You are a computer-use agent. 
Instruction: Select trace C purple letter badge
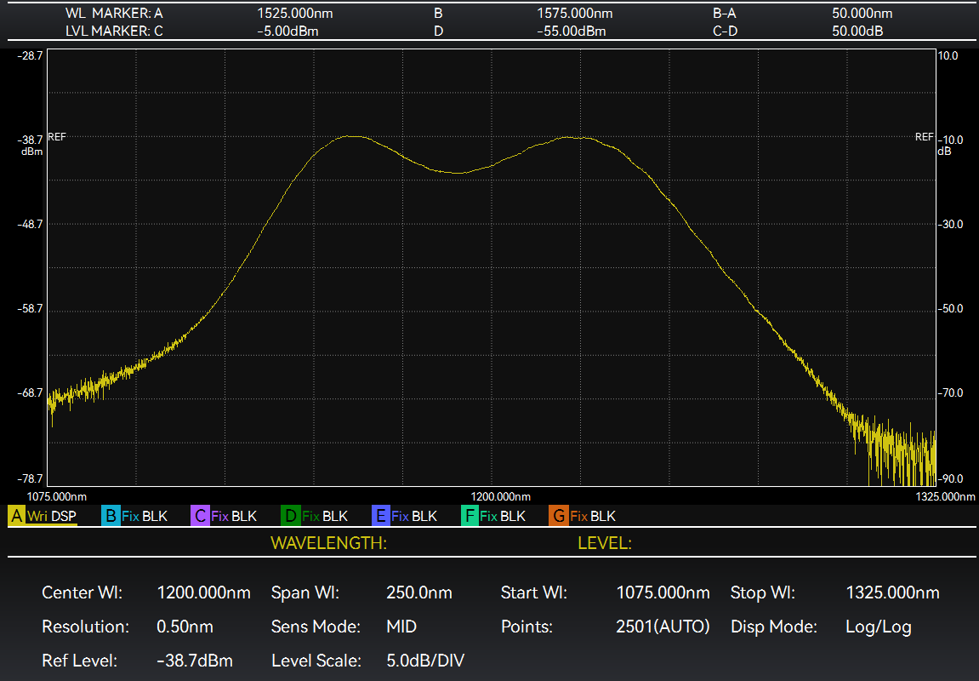click(x=200, y=516)
